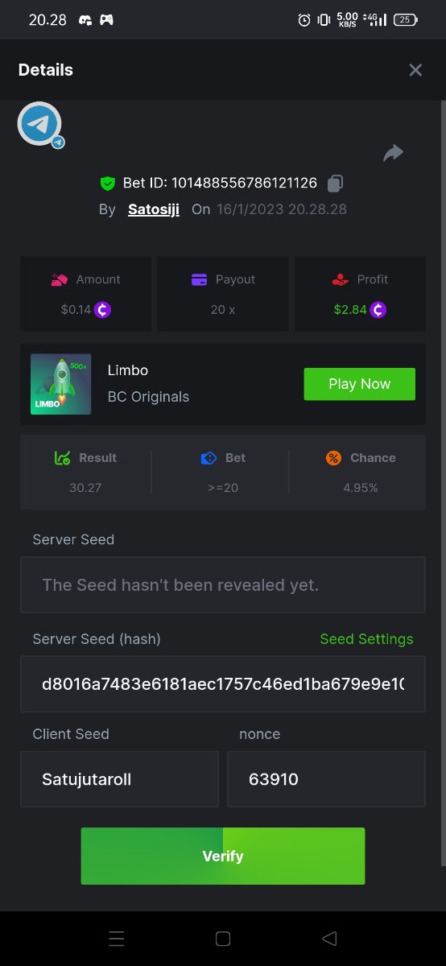Image resolution: width=446 pixels, height=966 pixels.
Task: Copy the Bet ID with copy icon
Action: [x=336, y=184]
